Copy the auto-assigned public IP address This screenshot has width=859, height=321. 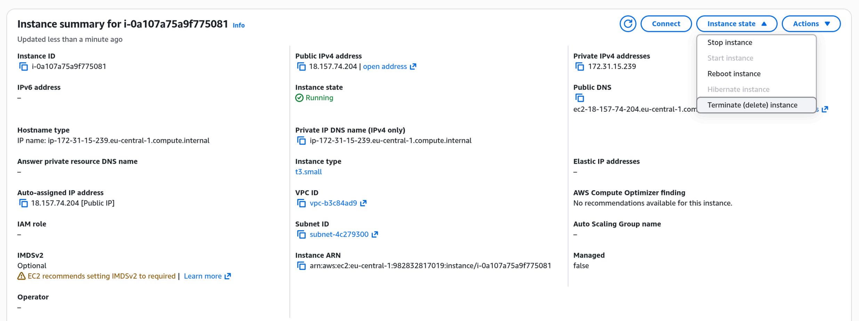[23, 203]
